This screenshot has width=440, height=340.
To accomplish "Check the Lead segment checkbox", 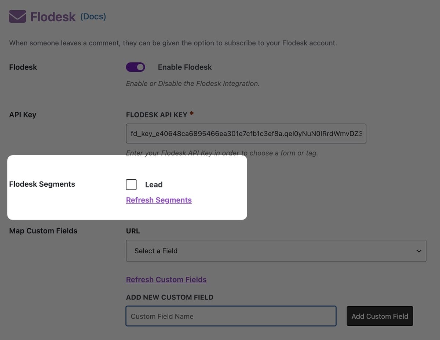I will pos(131,184).
